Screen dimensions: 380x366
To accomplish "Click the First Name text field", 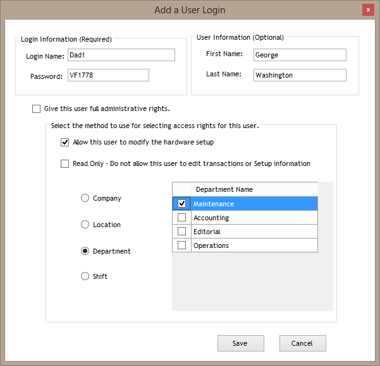I will click(x=300, y=55).
